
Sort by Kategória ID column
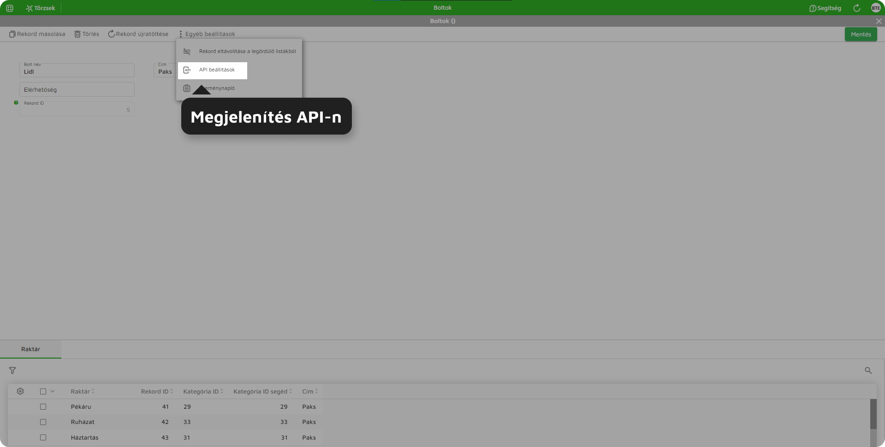tap(203, 391)
